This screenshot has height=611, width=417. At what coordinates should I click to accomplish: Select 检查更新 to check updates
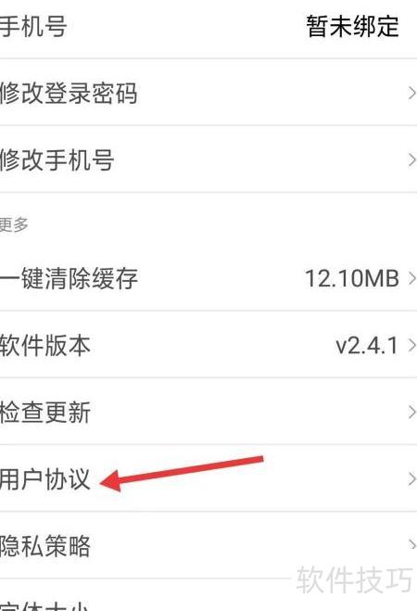(208, 412)
